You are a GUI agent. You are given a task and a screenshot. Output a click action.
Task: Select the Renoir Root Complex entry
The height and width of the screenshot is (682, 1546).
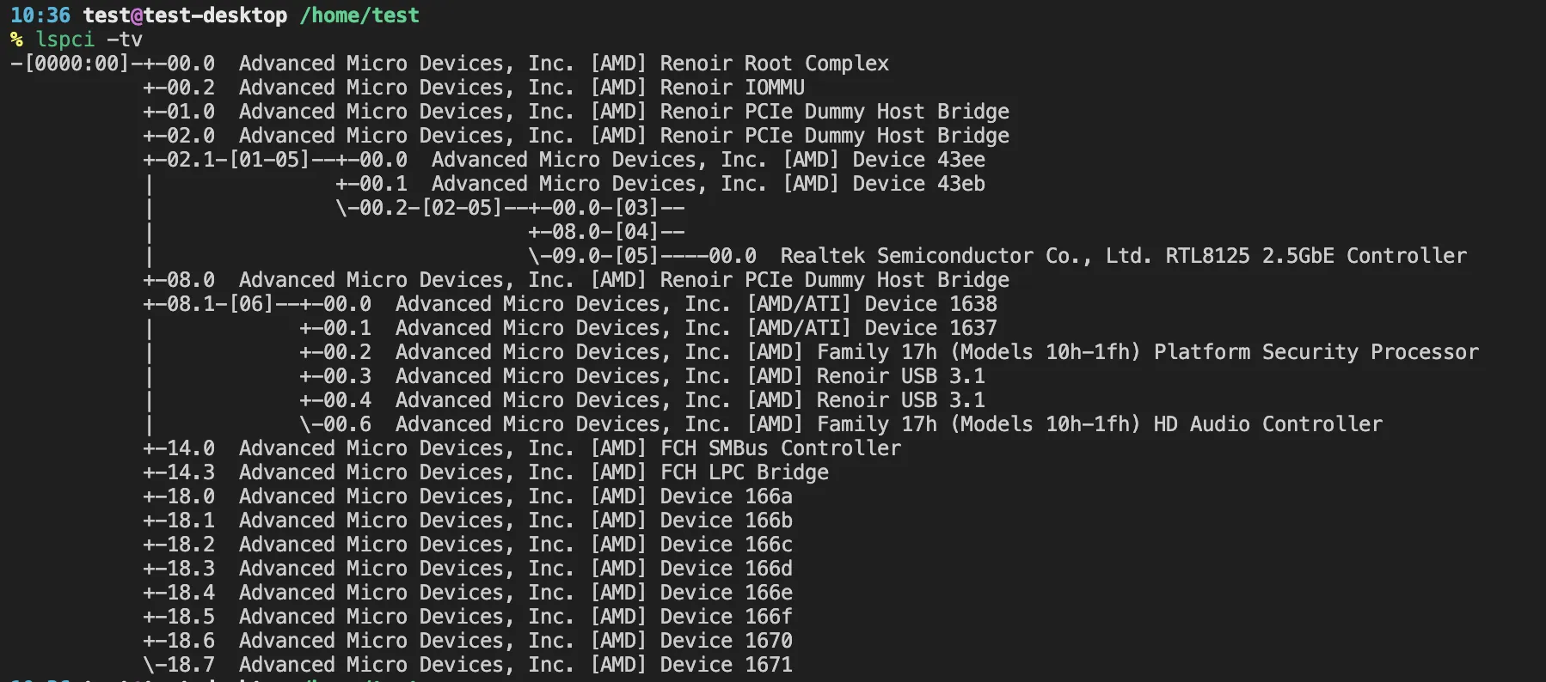[774, 64]
